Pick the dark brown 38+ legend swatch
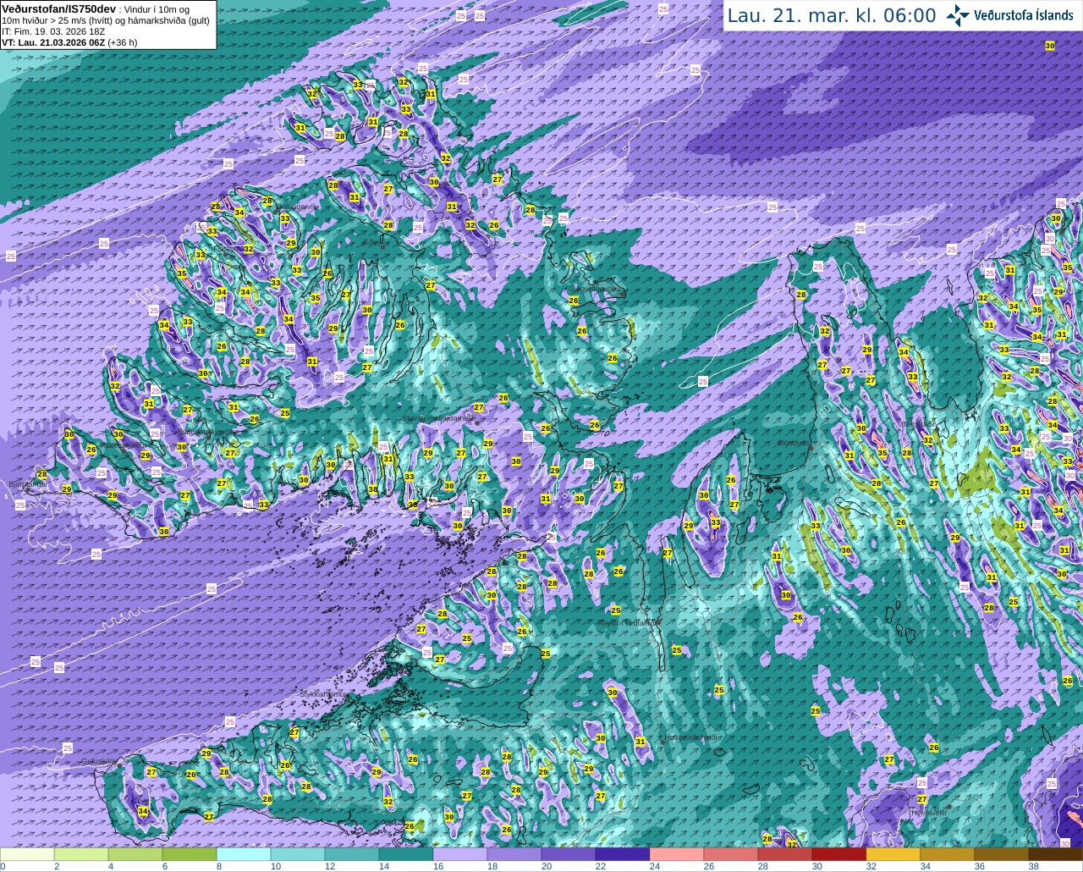Viewport: 1083px width, 872px height. (1055, 854)
